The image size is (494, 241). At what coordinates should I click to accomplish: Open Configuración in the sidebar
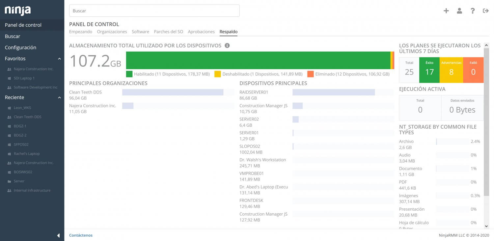[x=20, y=47]
